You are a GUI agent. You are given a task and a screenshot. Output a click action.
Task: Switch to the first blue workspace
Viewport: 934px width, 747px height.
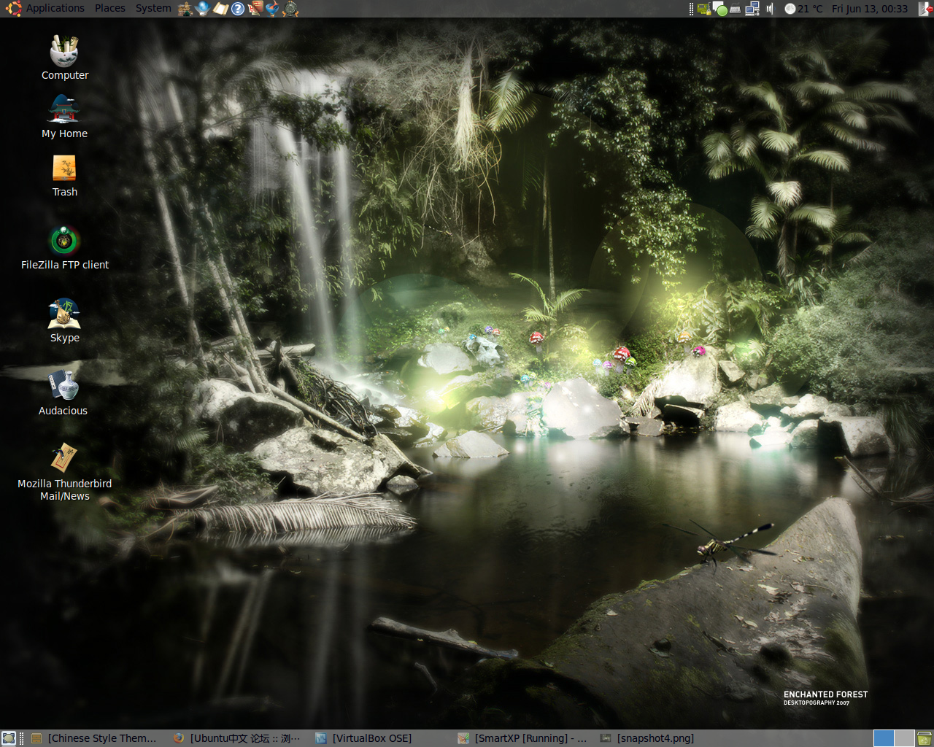coord(884,738)
